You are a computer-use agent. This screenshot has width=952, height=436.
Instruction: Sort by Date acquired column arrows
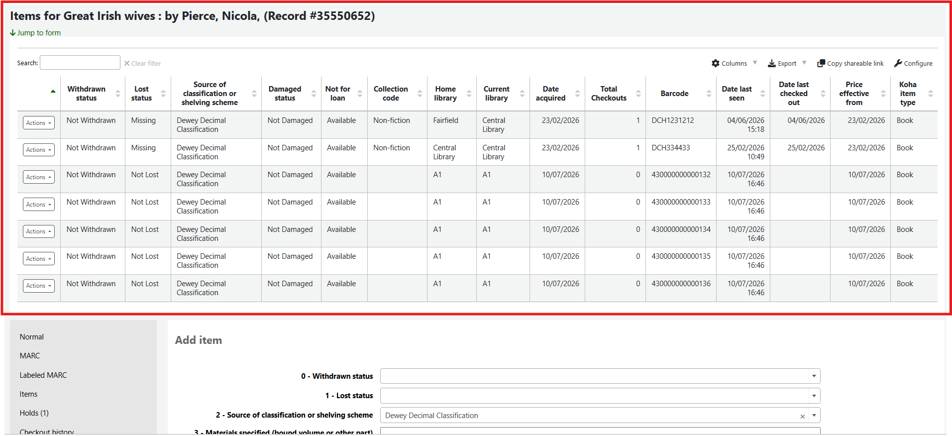(578, 94)
